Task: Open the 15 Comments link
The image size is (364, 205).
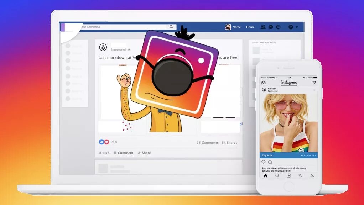Action: click(208, 143)
